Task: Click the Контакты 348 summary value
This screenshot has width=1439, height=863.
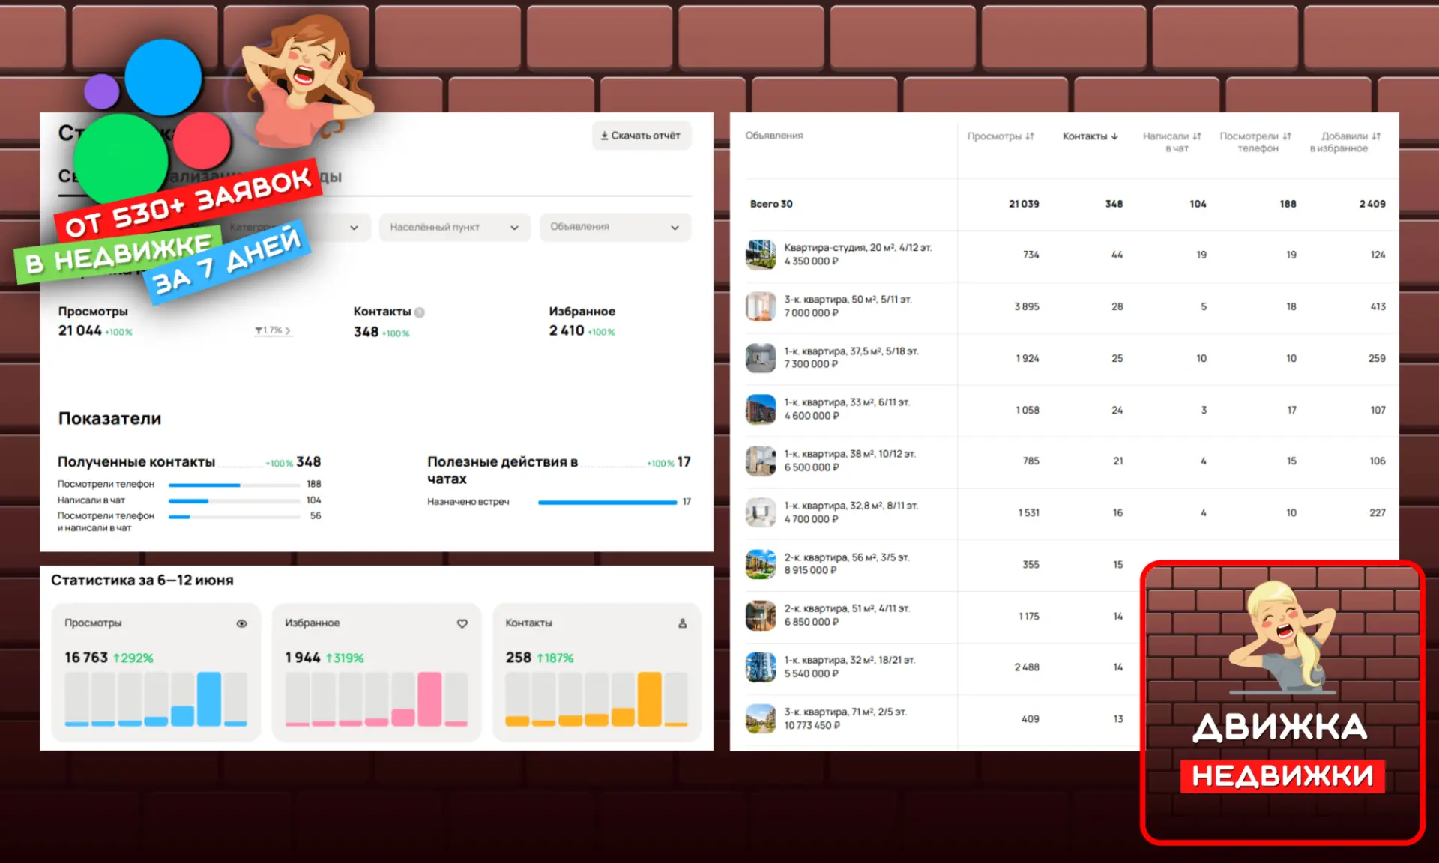Action: point(366,332)
